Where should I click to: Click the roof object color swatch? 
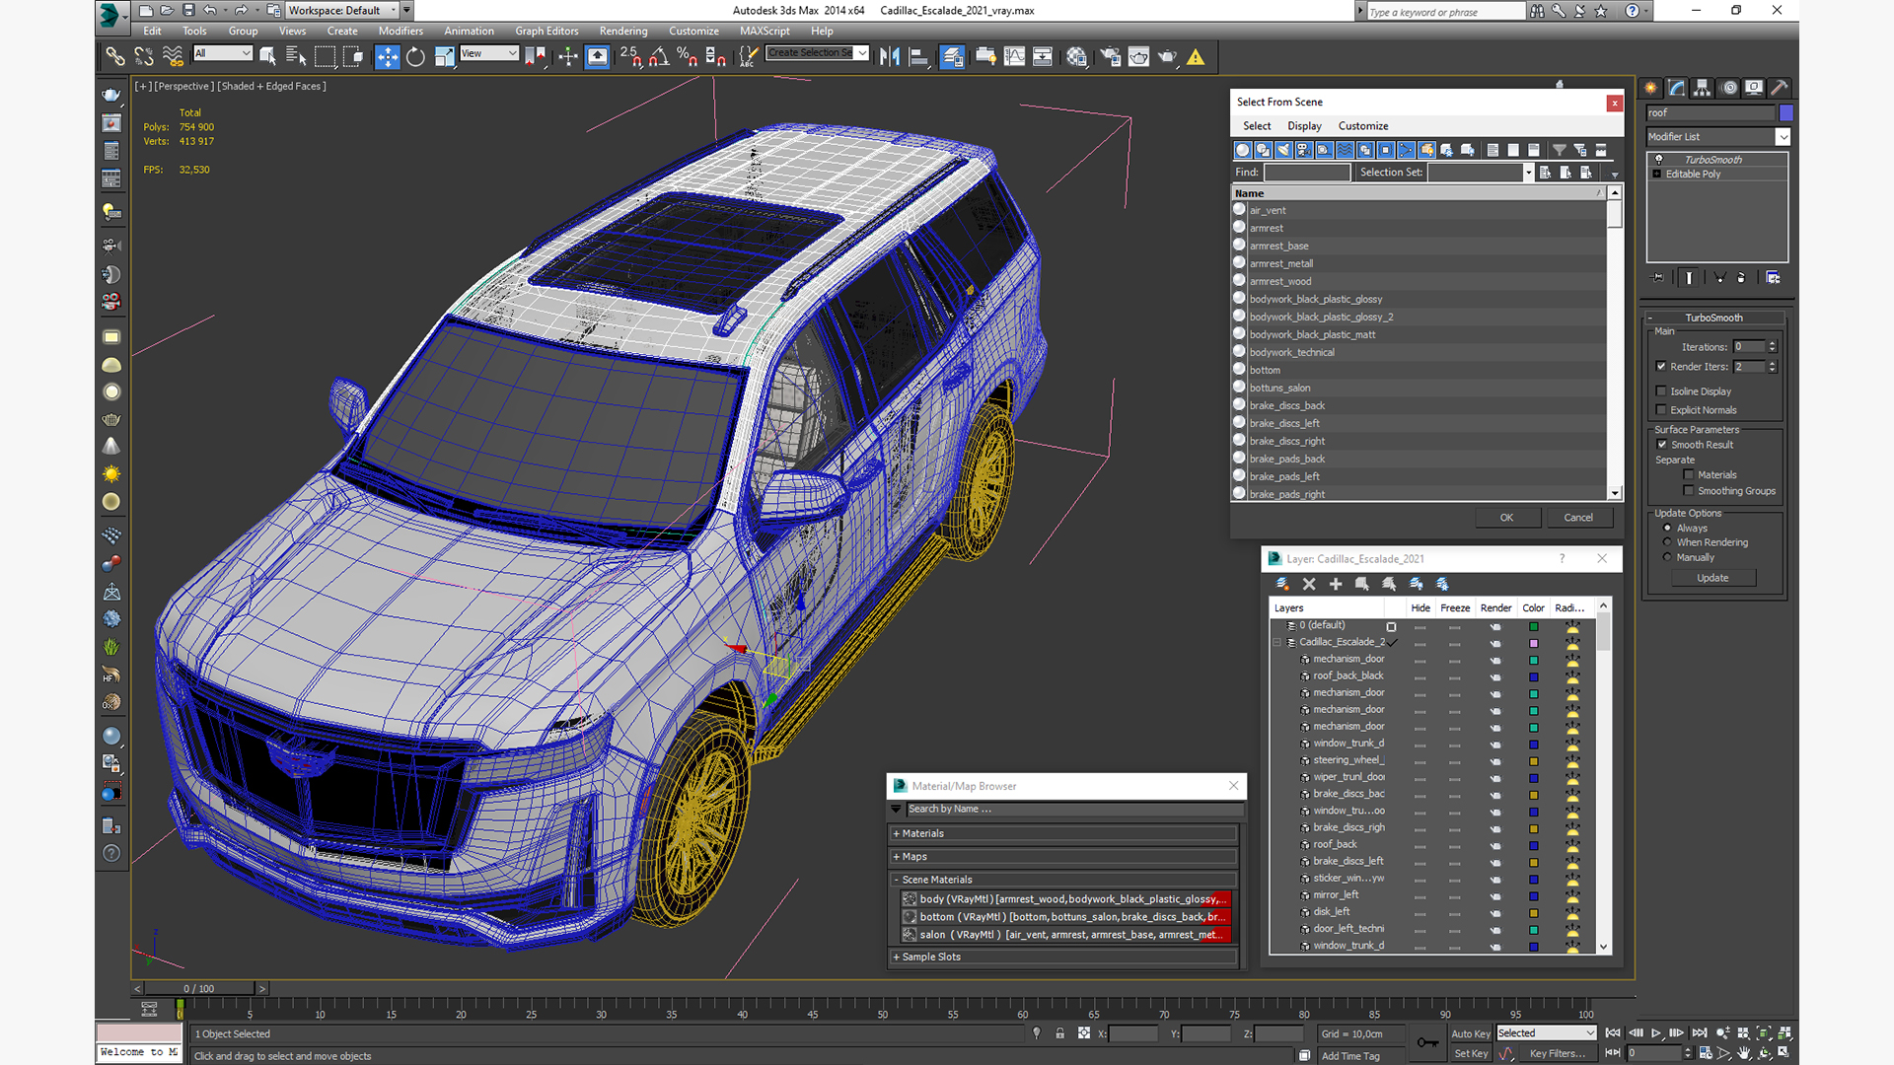pyautogui.click(x=1785, y=113)
